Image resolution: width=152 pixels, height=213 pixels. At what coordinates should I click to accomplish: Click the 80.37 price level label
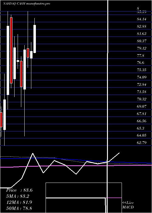[142, 41]
